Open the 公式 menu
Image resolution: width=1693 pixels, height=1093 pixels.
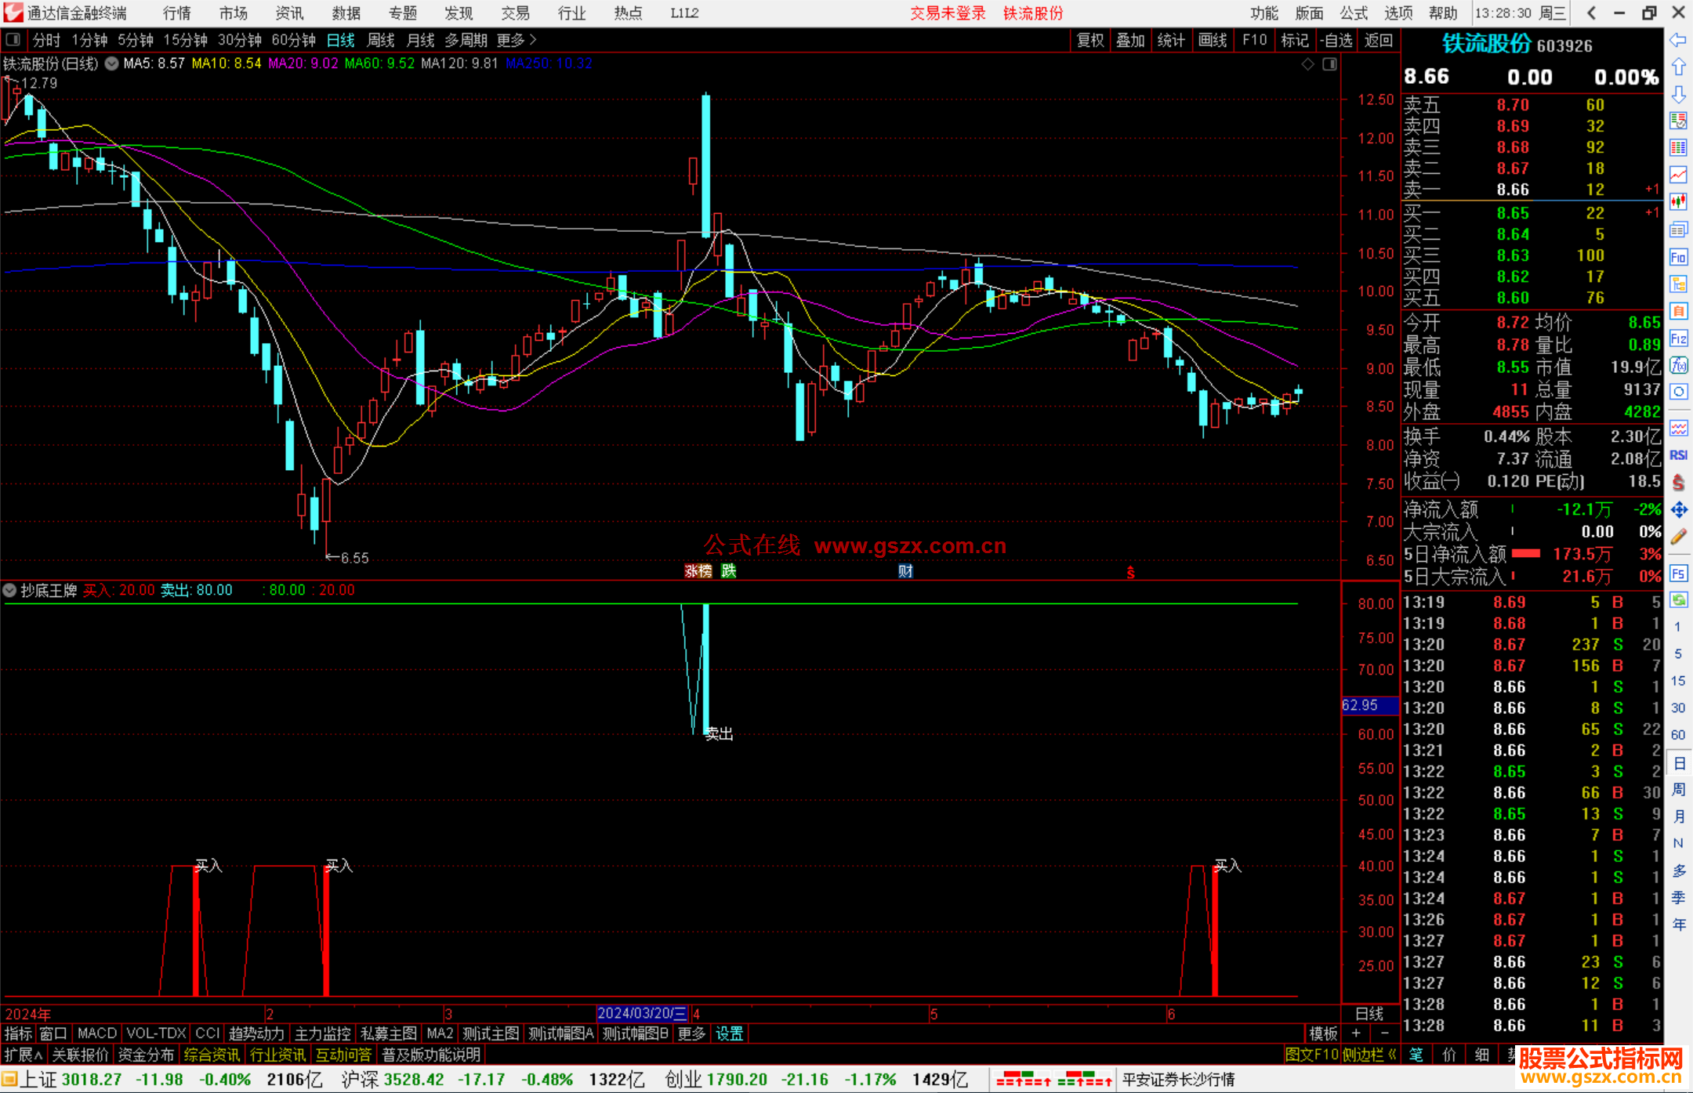coord(1354,13)
